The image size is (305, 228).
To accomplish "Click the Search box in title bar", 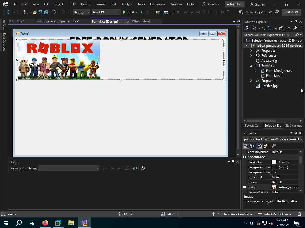I will pyautogui.click(x=211, y=4).
